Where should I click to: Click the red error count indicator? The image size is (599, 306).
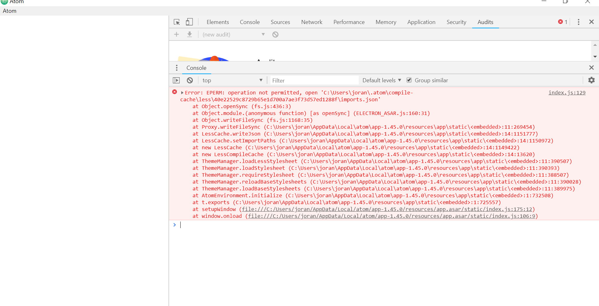point(563,22)
